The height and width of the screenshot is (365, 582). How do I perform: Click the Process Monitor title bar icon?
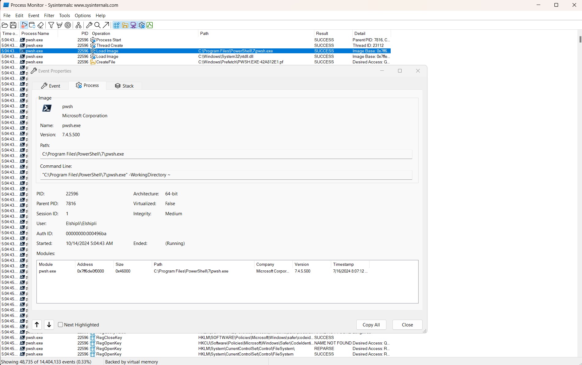6,5
